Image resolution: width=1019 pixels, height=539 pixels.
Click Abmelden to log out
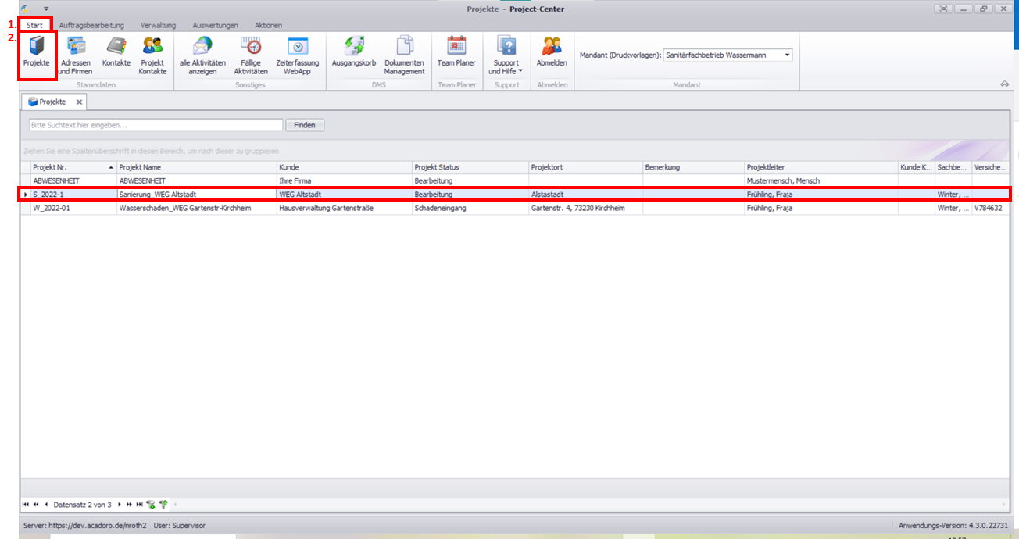click(552, 52)
